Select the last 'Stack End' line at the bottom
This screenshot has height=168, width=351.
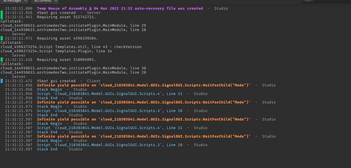[x=47, y=149]
